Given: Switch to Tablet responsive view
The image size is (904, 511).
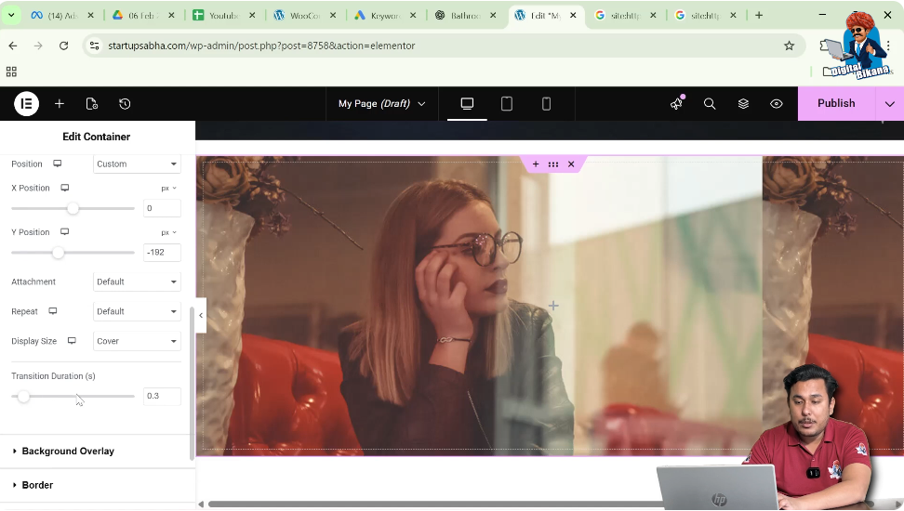Looking at the screenshot, I should [x=507, y=104].
